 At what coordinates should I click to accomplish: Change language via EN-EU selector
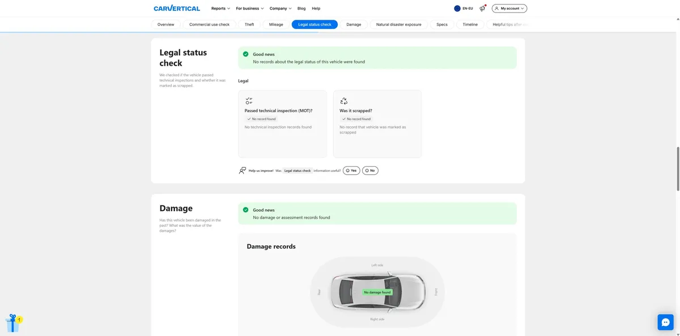coord(464,8)
